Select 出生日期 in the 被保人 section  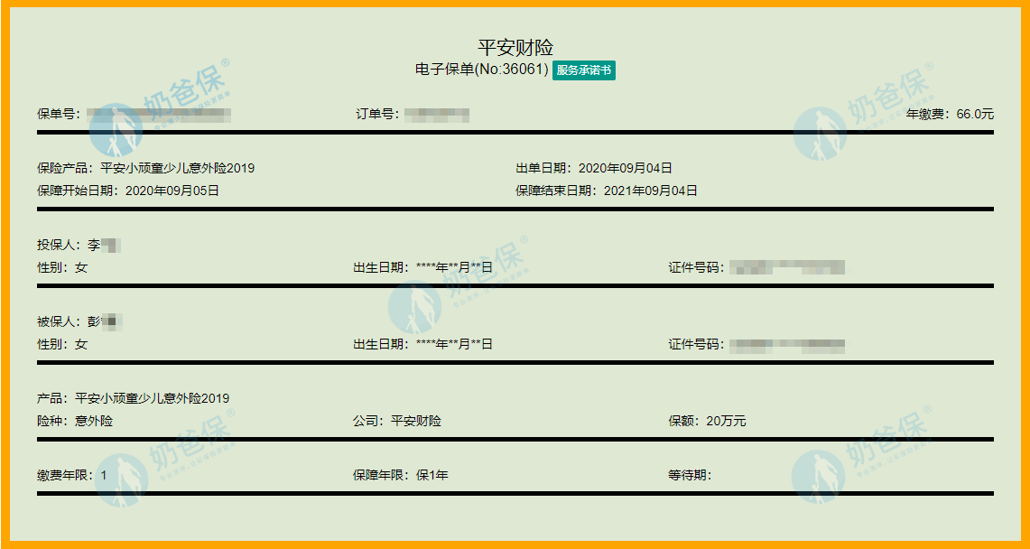coord(423,345)
